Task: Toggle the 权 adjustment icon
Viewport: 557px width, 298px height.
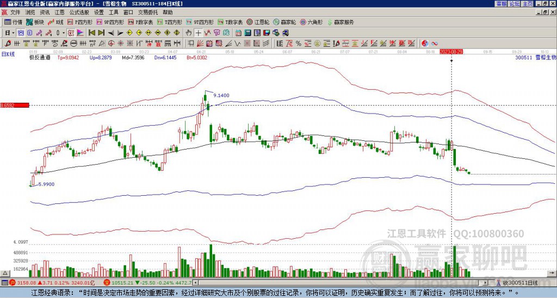Action: [x=71, y=33]
